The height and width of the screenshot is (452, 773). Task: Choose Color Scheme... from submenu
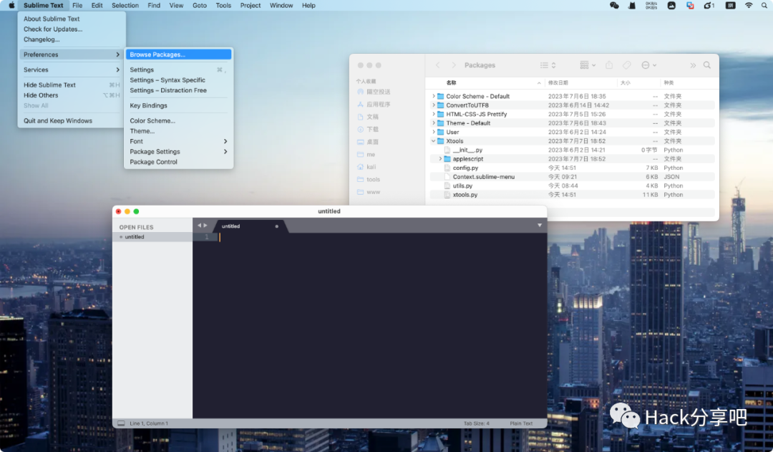[178, 120]
